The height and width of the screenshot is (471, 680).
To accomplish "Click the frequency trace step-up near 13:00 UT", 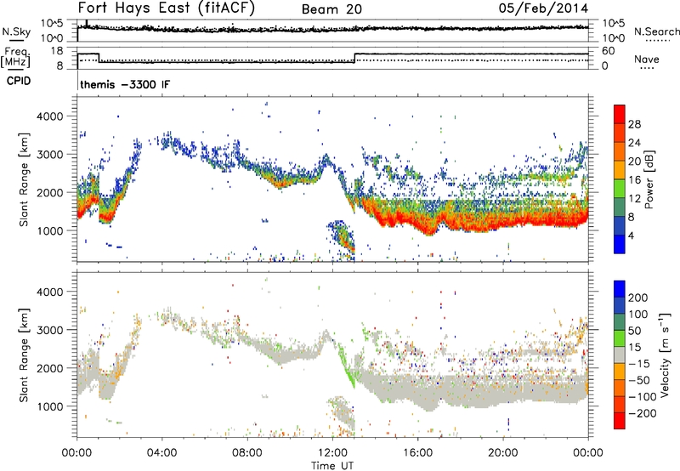I will pos(354,58).
